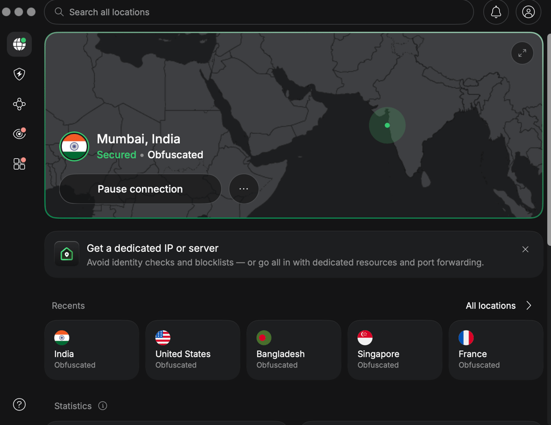Viewport: 551px width, 425px height.
Task: Open the help question mark icon
Action: tap(19, 405)
